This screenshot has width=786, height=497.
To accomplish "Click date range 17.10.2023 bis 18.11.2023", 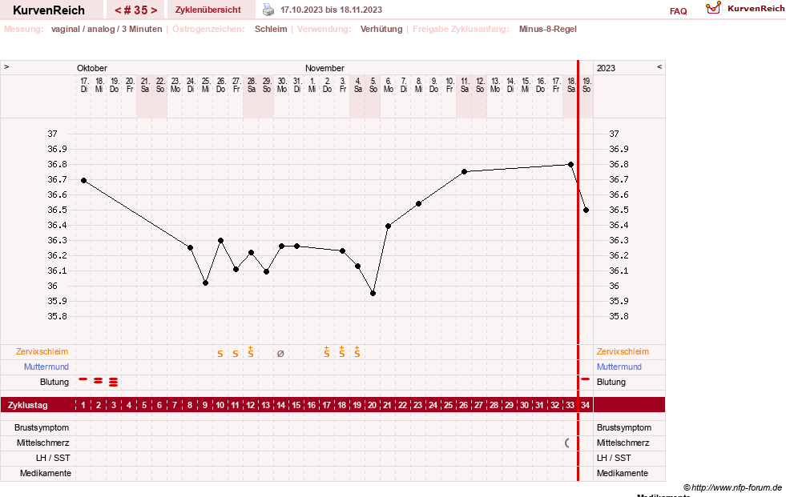I will 331,10.
